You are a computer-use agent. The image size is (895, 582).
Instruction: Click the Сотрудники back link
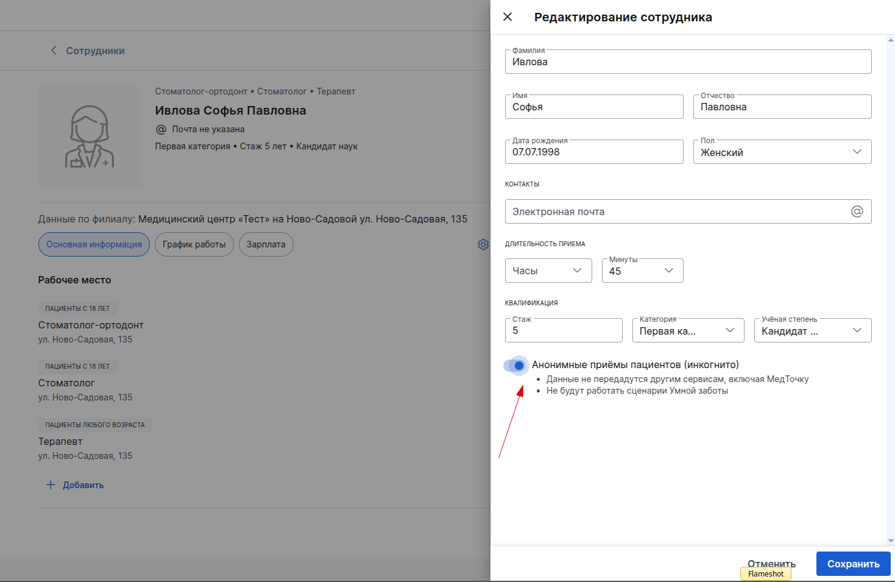(95, 51)
